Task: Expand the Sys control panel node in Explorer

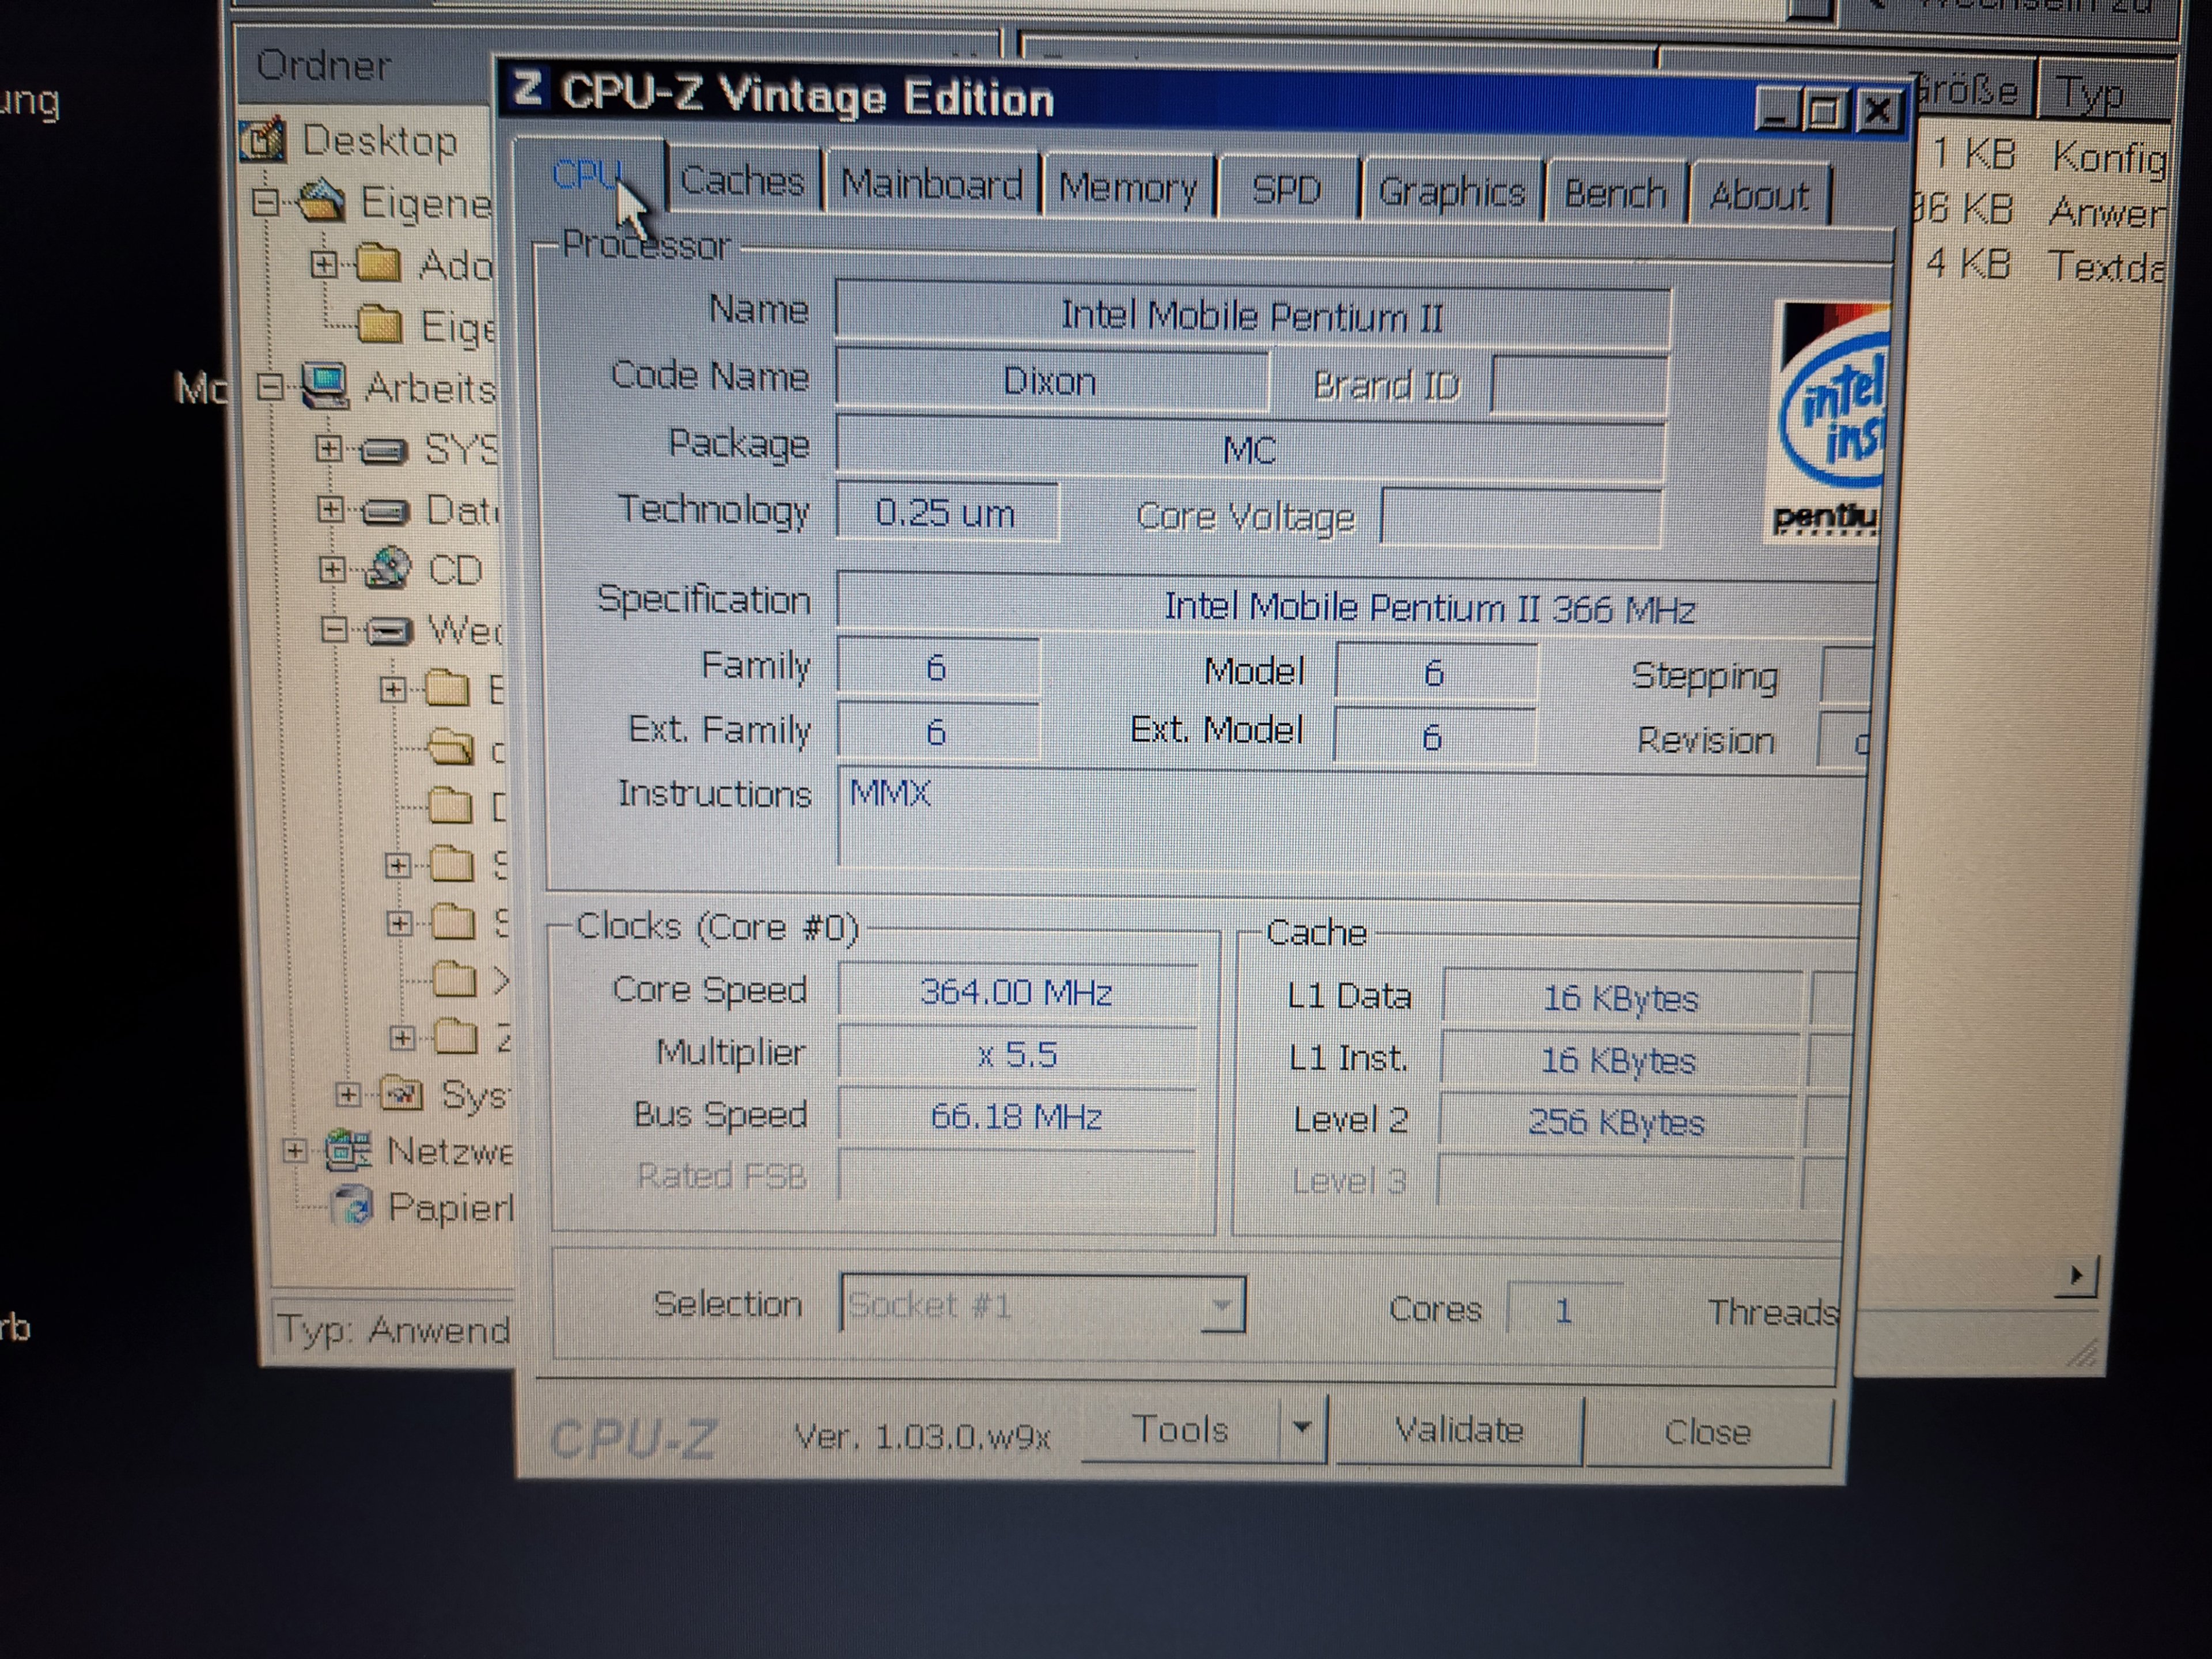Action: (x=347, y=1094)
